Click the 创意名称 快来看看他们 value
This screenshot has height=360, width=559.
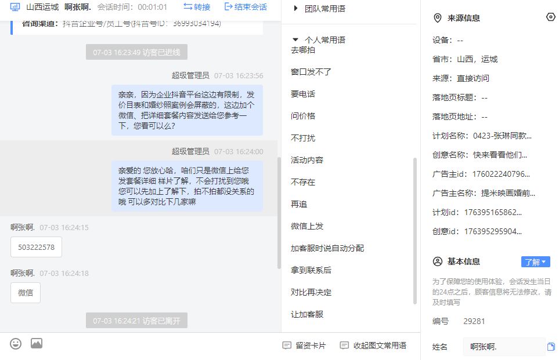click(x=500, y=155)
